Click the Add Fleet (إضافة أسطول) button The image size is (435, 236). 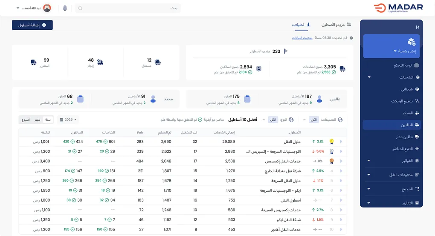(x=32, y=25)
